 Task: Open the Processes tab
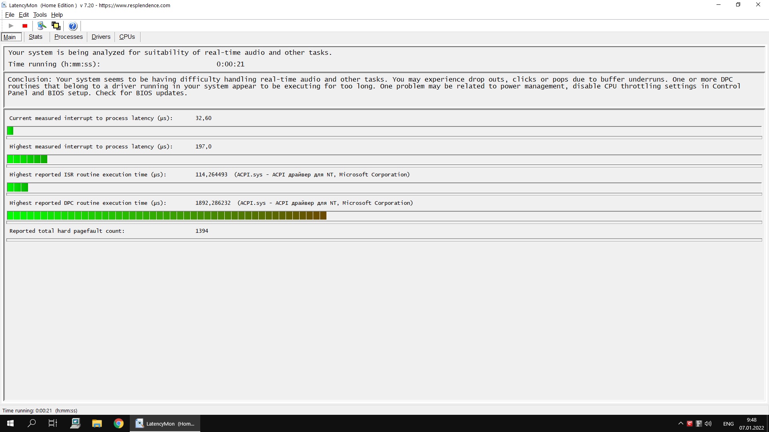(68, 37)
